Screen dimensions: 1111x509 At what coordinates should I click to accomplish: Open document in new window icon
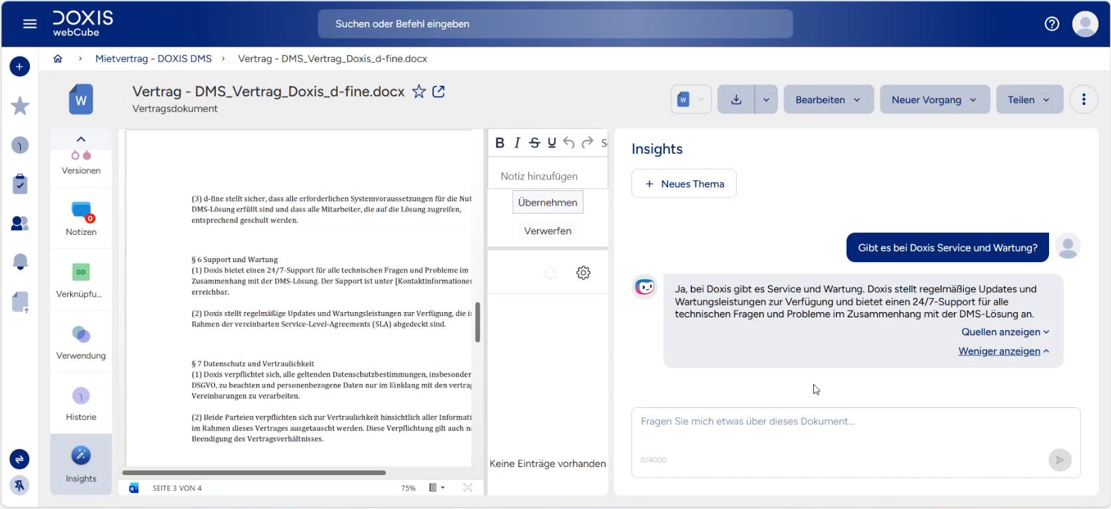[x=438, y=91]
